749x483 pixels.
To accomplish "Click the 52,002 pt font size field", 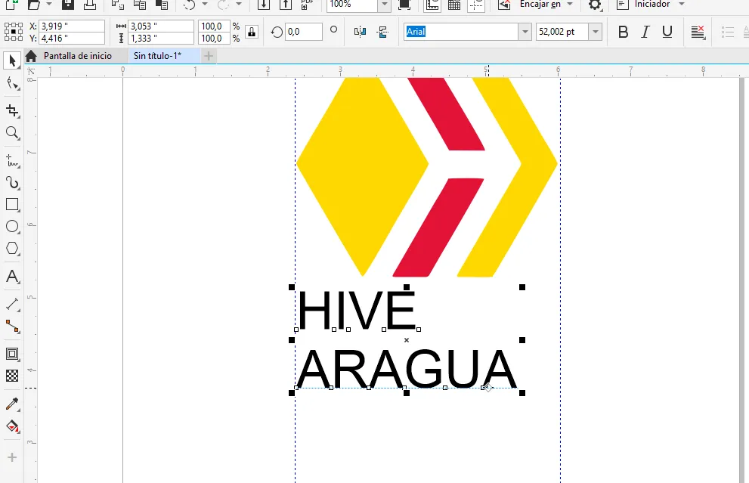I will 562,32.
